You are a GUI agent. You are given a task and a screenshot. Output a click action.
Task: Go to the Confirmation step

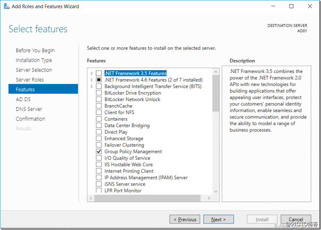point(31,119)
